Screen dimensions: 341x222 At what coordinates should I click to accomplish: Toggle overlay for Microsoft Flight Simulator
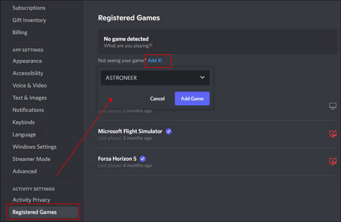[333, 134]
